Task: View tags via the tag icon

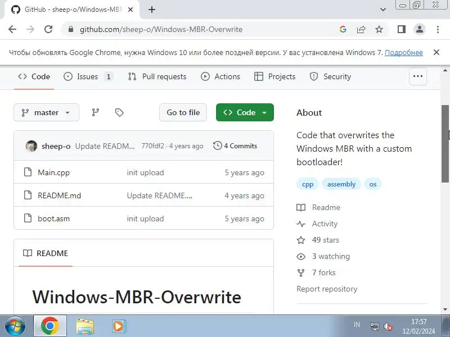Action: (119, 112)
